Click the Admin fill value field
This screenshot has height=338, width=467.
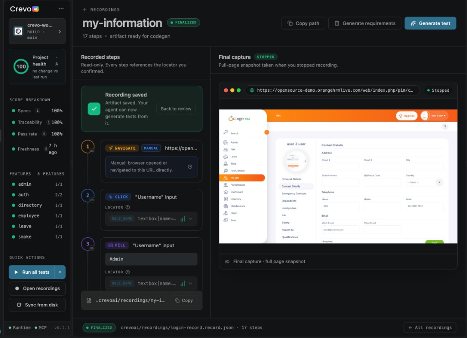(151, 259)
